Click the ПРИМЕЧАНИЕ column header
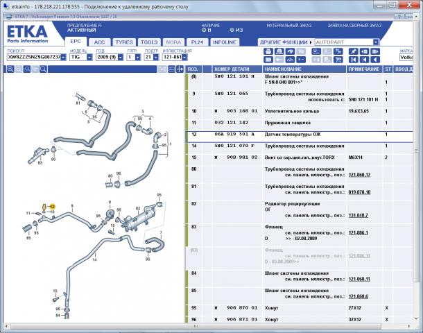Viewport: 423px width, 333px height. 364,69
